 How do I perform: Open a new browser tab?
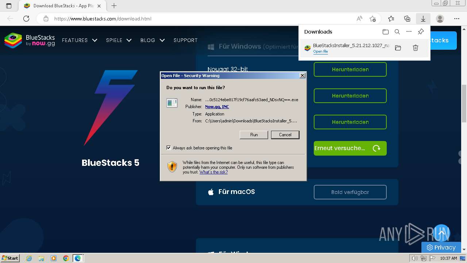point(114,6)
